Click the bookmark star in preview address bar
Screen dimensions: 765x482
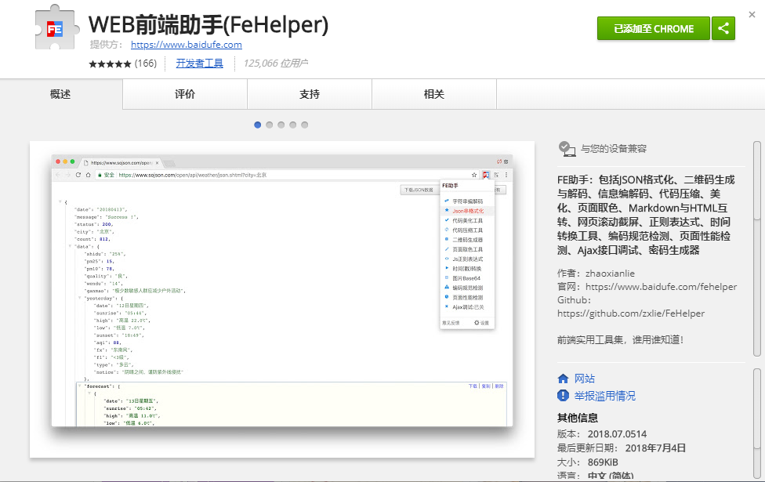click(x=473, y=175)
